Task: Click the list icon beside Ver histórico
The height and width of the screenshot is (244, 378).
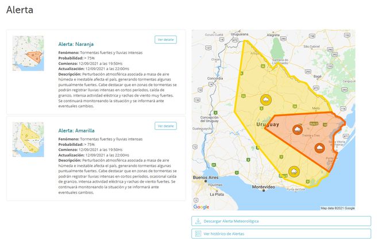Action: coord(198,234)
